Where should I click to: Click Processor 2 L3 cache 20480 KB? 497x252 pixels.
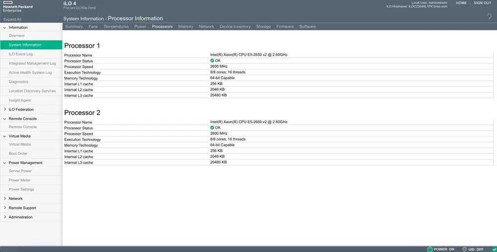[218, 162]
